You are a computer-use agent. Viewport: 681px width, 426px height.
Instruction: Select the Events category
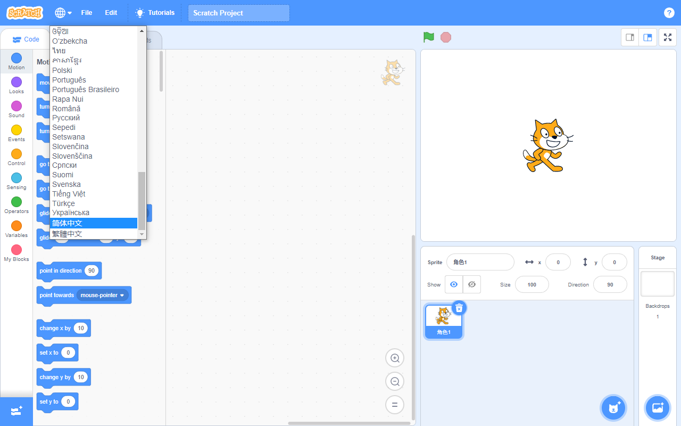tap(16, 133)
